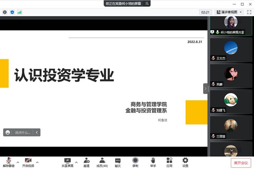Toggle 解除静音 microphone unmute

coord(9,162)
